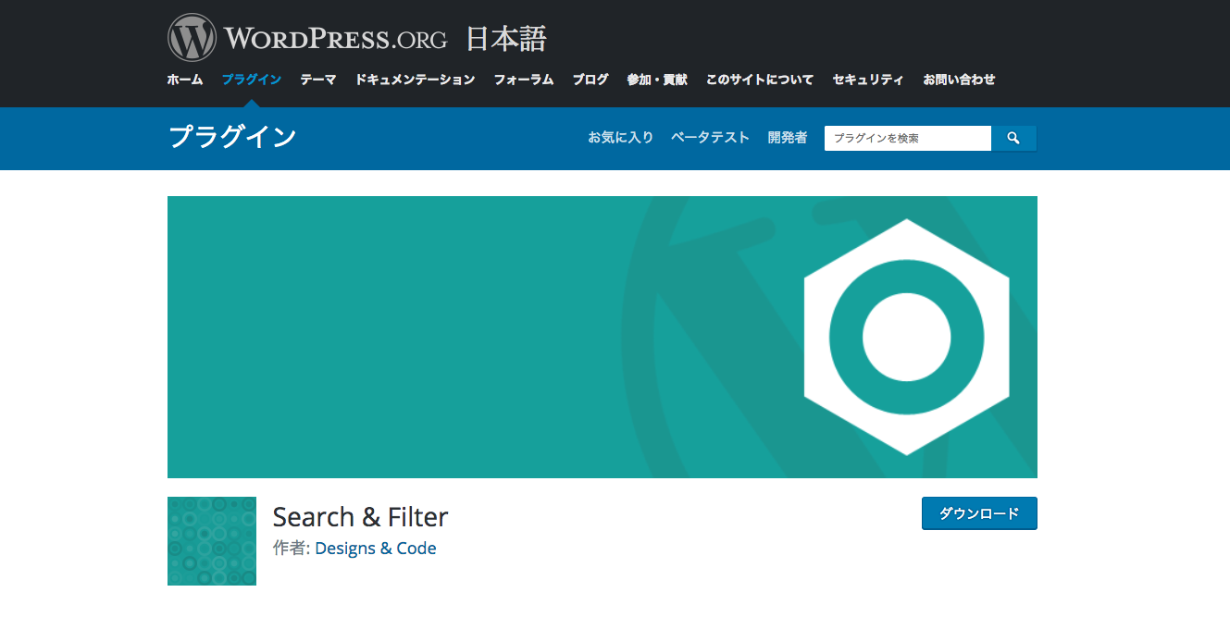Open the ブログ menu item
The width and height of the screenshot is (1230, 617).
click(590, 80)
